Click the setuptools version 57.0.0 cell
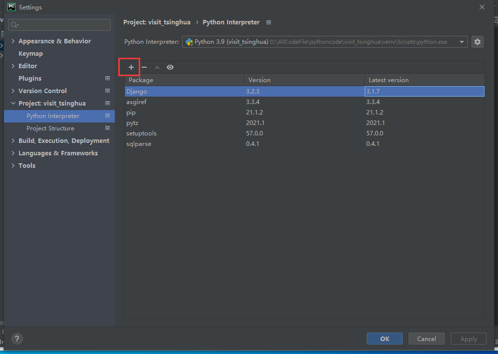 pyautogui.click(x=304, y=133)
